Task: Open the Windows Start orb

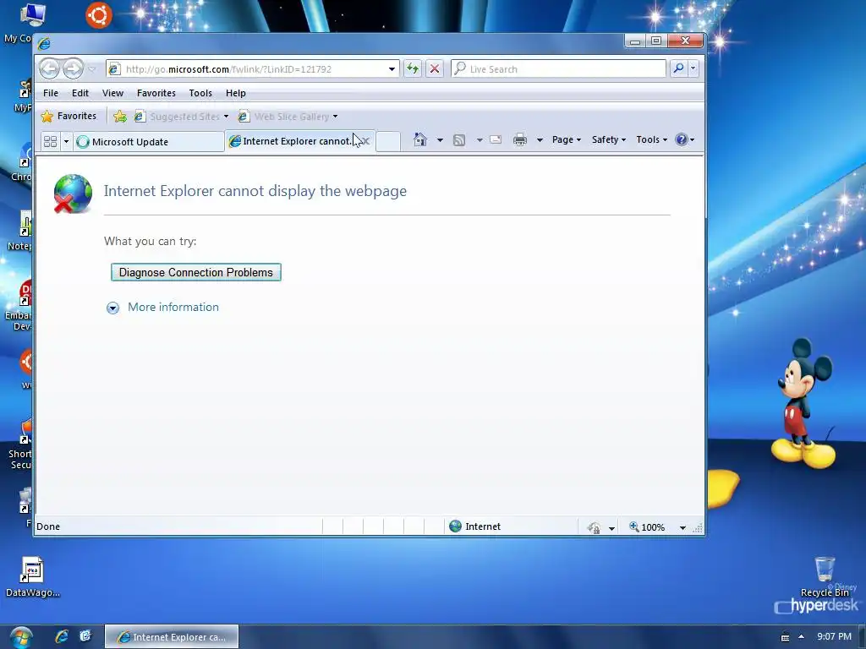Action: 21,638
